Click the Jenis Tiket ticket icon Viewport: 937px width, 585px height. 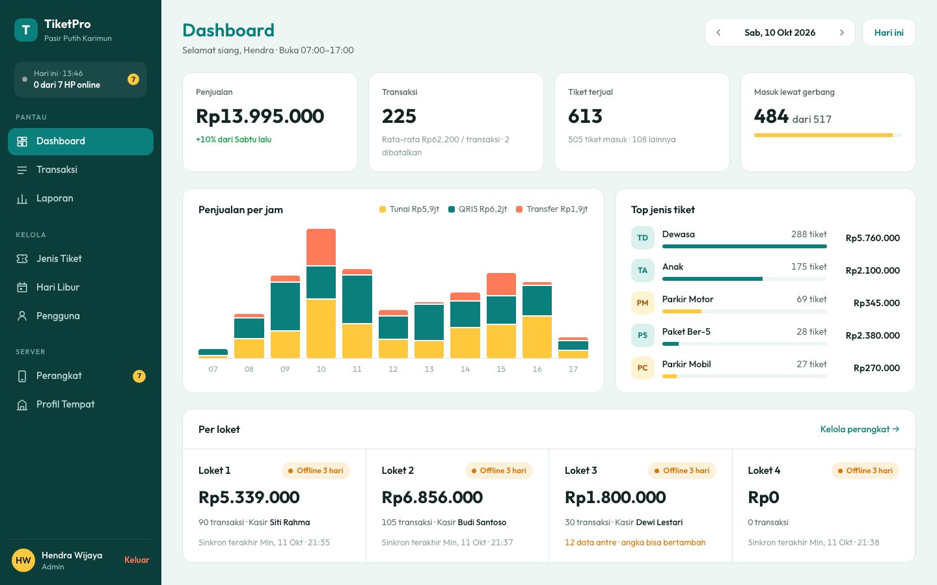[22, 259]
